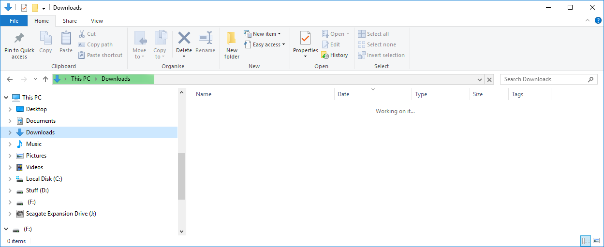Screen dimensions: 604x247
Task: Click the Open button in Open group
Action: [336, 34]
